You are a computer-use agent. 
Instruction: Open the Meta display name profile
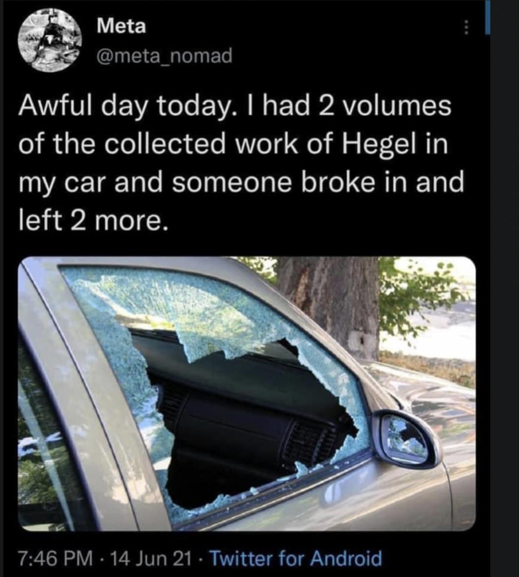coord(121,26)
